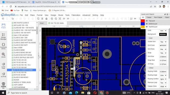Open project file KA3525
Image resolution: width=170 pixels, height=95 pixels.
[16, 80]
